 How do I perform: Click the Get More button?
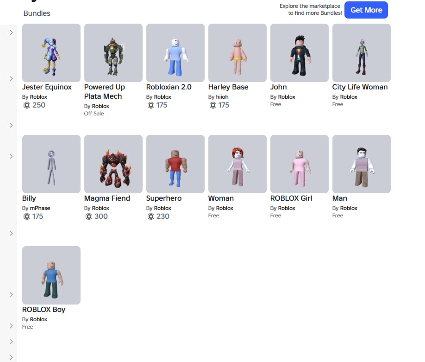(x=366, y=10)
